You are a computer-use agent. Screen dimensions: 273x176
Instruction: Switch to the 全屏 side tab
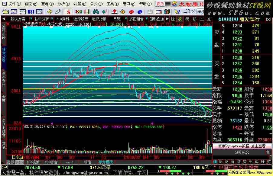(x=4, y=98)
